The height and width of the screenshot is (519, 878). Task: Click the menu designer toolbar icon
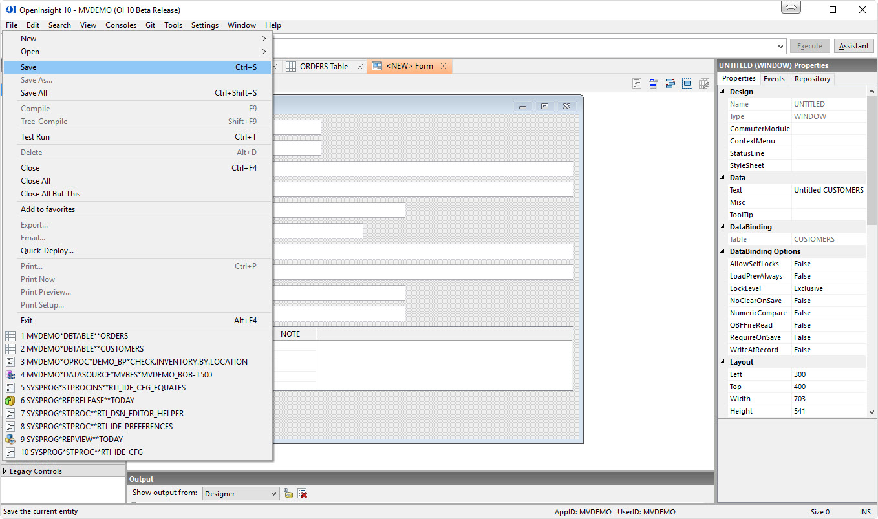click(x=654, y=83)
